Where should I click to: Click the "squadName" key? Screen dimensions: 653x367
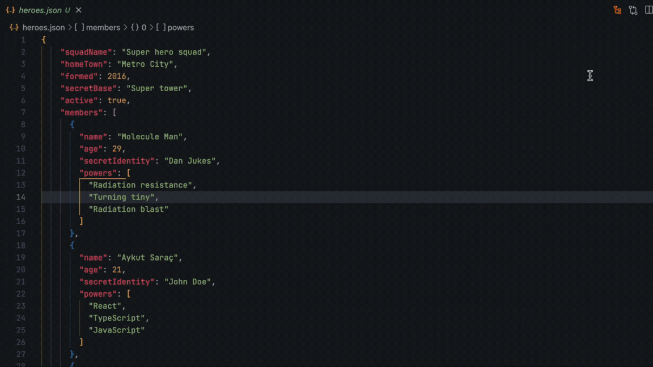point(86,52)
